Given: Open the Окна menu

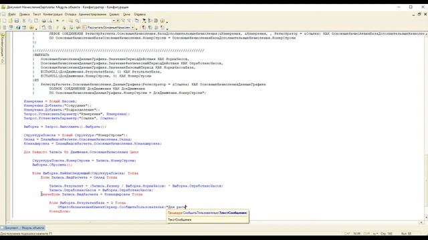Looking at the screenshot, I should pos(126,15).
